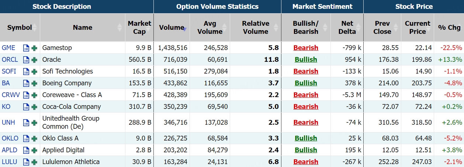Open the SOFI symbol link
The height and width of the screenshot is (167, 464).
[x=9, y=71]
